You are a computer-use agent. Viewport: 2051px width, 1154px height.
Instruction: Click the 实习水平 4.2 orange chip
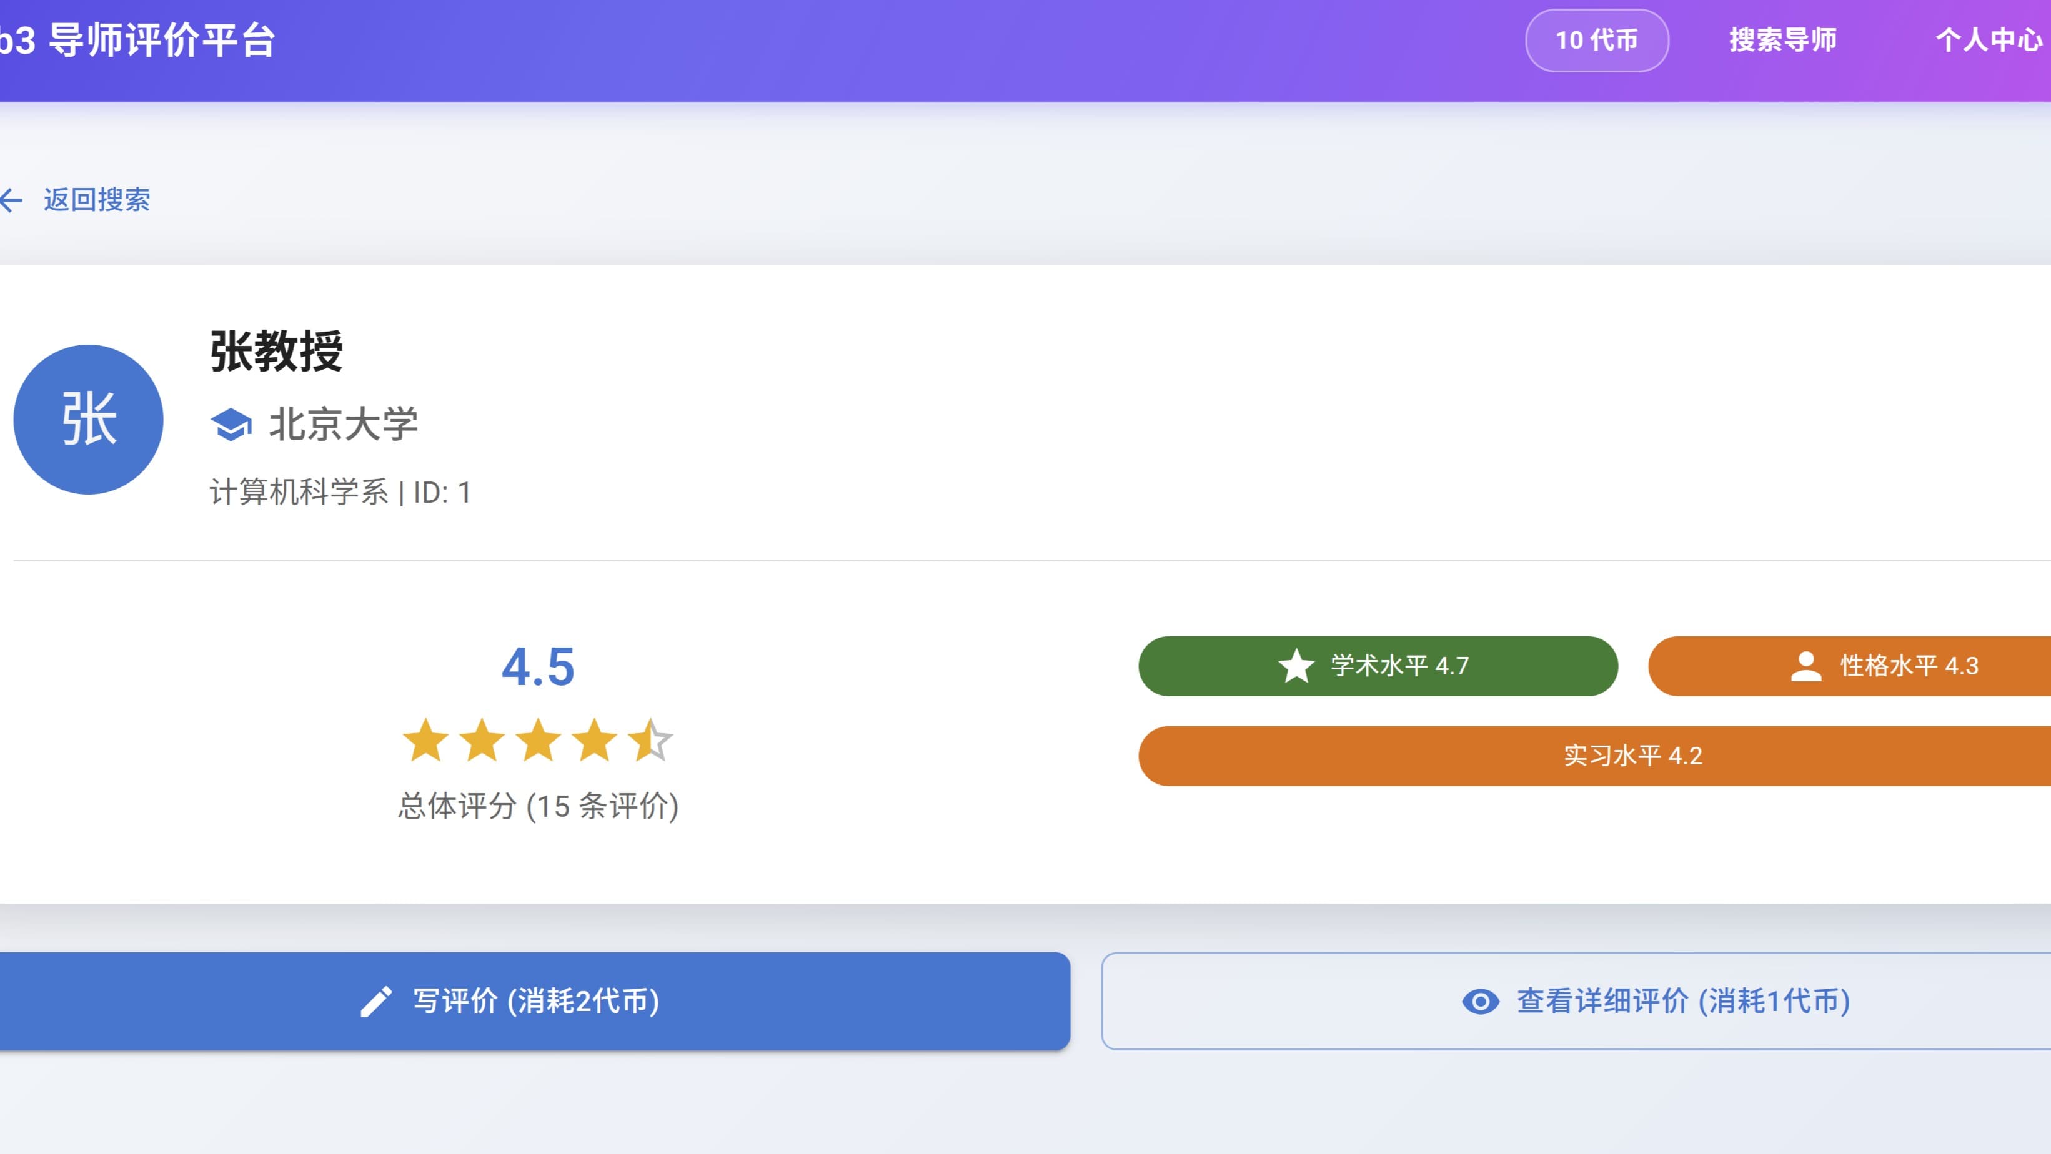(1632, 756)
